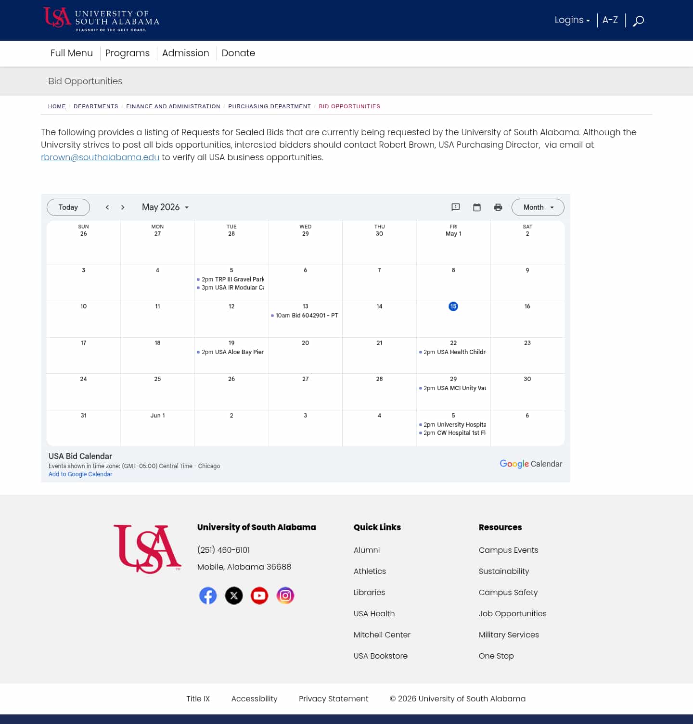Open the CW Hospital 1st Fl event

pos(453,433)
